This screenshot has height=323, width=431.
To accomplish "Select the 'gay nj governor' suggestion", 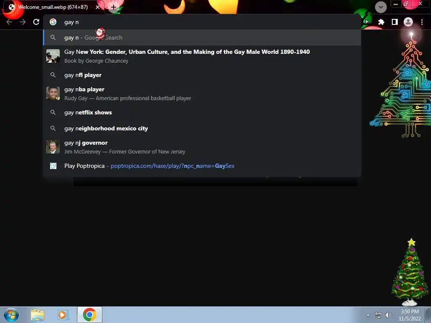I will 202,147.
